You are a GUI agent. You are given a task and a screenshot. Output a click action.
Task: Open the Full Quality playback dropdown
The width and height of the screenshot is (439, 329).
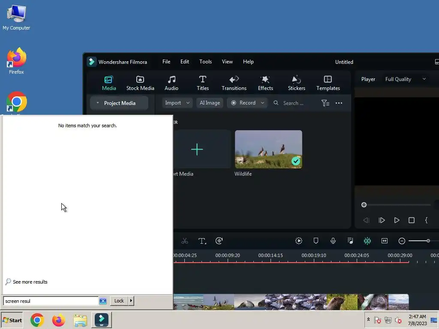coord(406,79)
